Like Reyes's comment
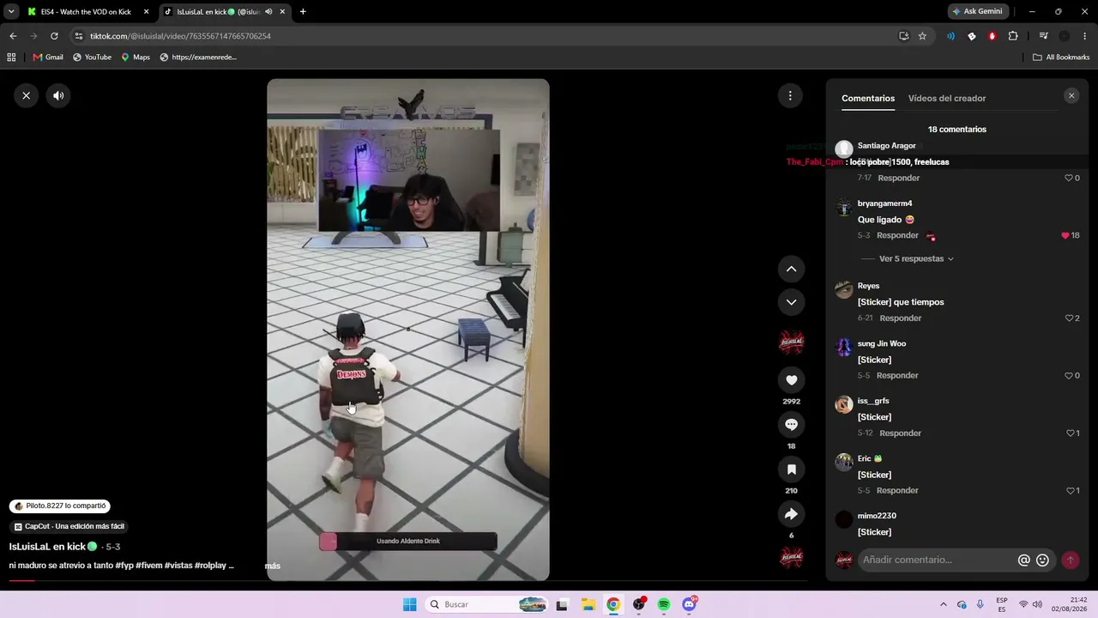This screenshot has height=618, width=1098. [1069, 318]
